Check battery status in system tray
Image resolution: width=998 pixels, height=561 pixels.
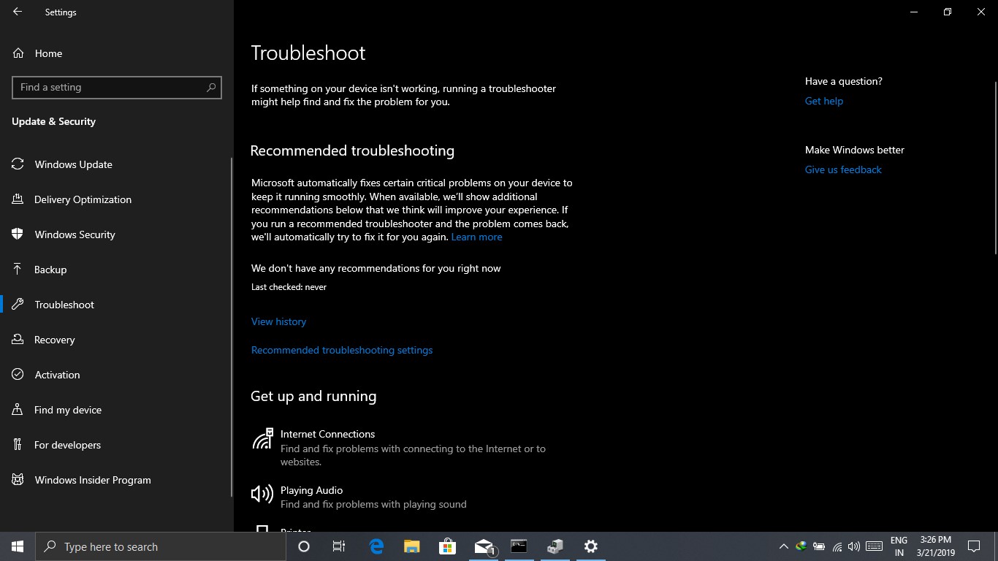(819, 546)
